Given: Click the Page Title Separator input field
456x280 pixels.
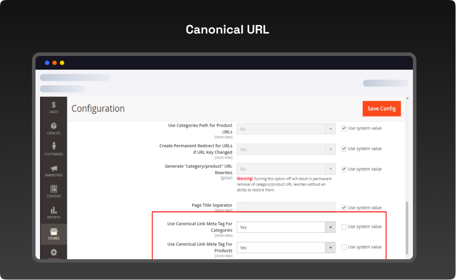Looking at the screenshot, I should tap(286, 207).
